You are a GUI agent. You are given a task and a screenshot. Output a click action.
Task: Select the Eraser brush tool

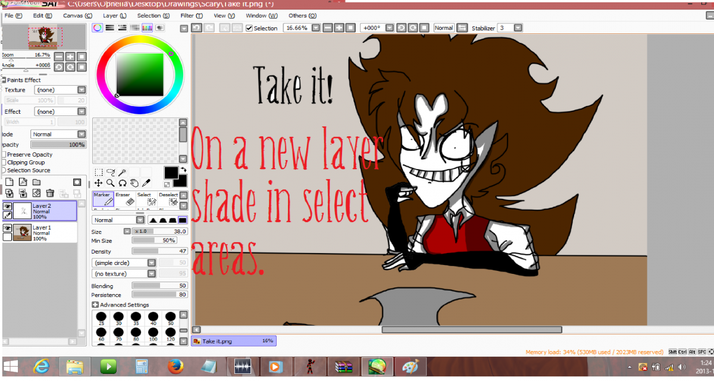(123, 199)
